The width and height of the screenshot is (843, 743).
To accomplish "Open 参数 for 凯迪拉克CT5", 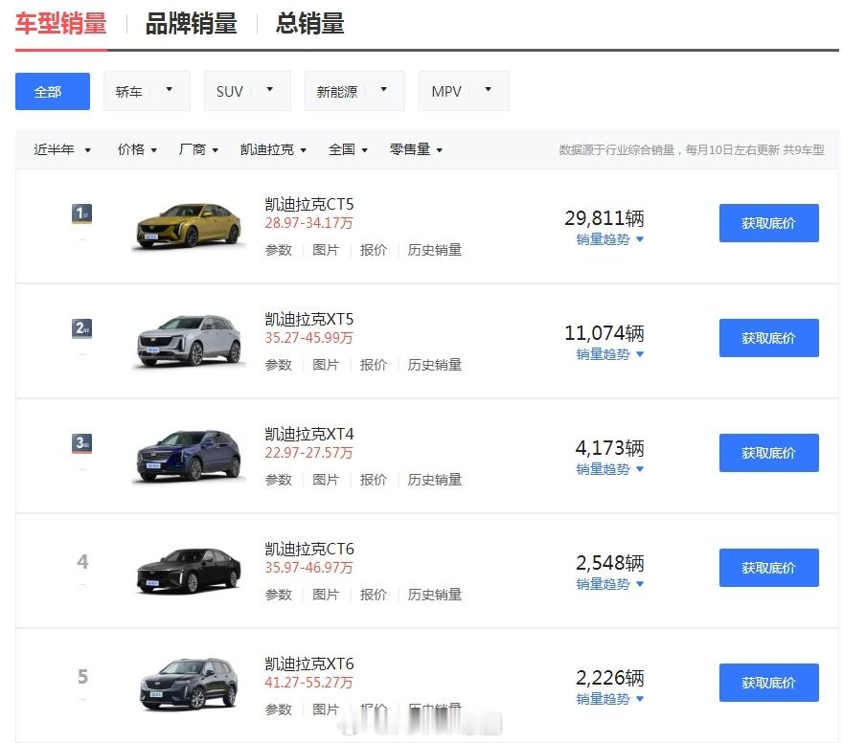I will (279, 250).
